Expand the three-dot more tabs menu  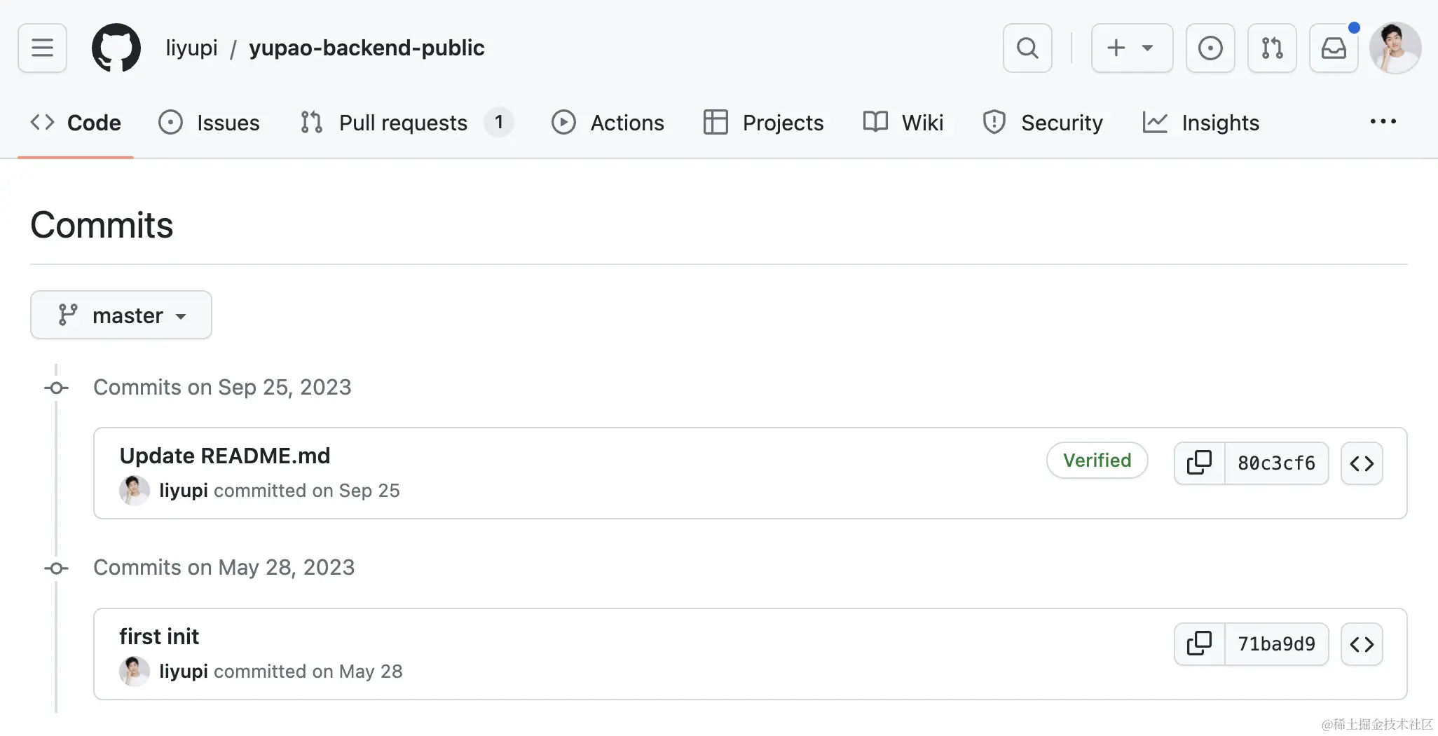click(x=1383, y=122)
